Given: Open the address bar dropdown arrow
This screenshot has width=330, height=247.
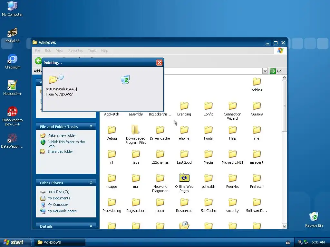Looking at the screenshot, I should (x=265, y=71).
